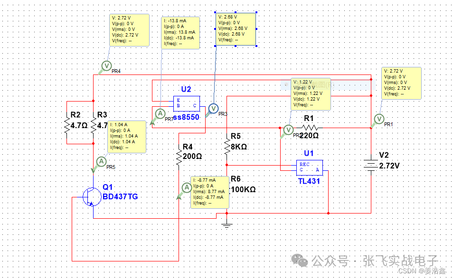The height and width of the screenshot is (279, 453).
Task: Click the R1 reference label
Action: (x=309, y=119)
